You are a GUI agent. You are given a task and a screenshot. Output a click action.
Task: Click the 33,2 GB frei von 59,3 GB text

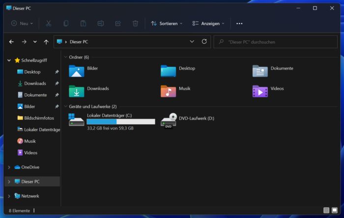[x=110, y=128]
